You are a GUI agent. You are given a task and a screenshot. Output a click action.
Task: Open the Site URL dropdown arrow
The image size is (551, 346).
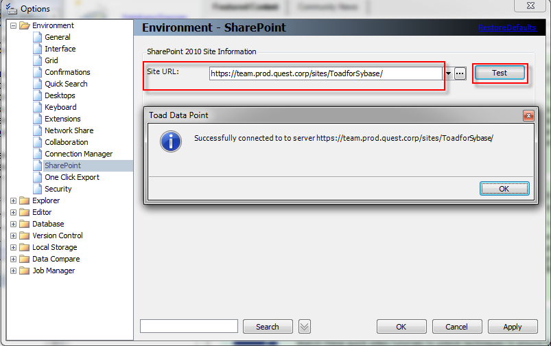click(448, 73)
